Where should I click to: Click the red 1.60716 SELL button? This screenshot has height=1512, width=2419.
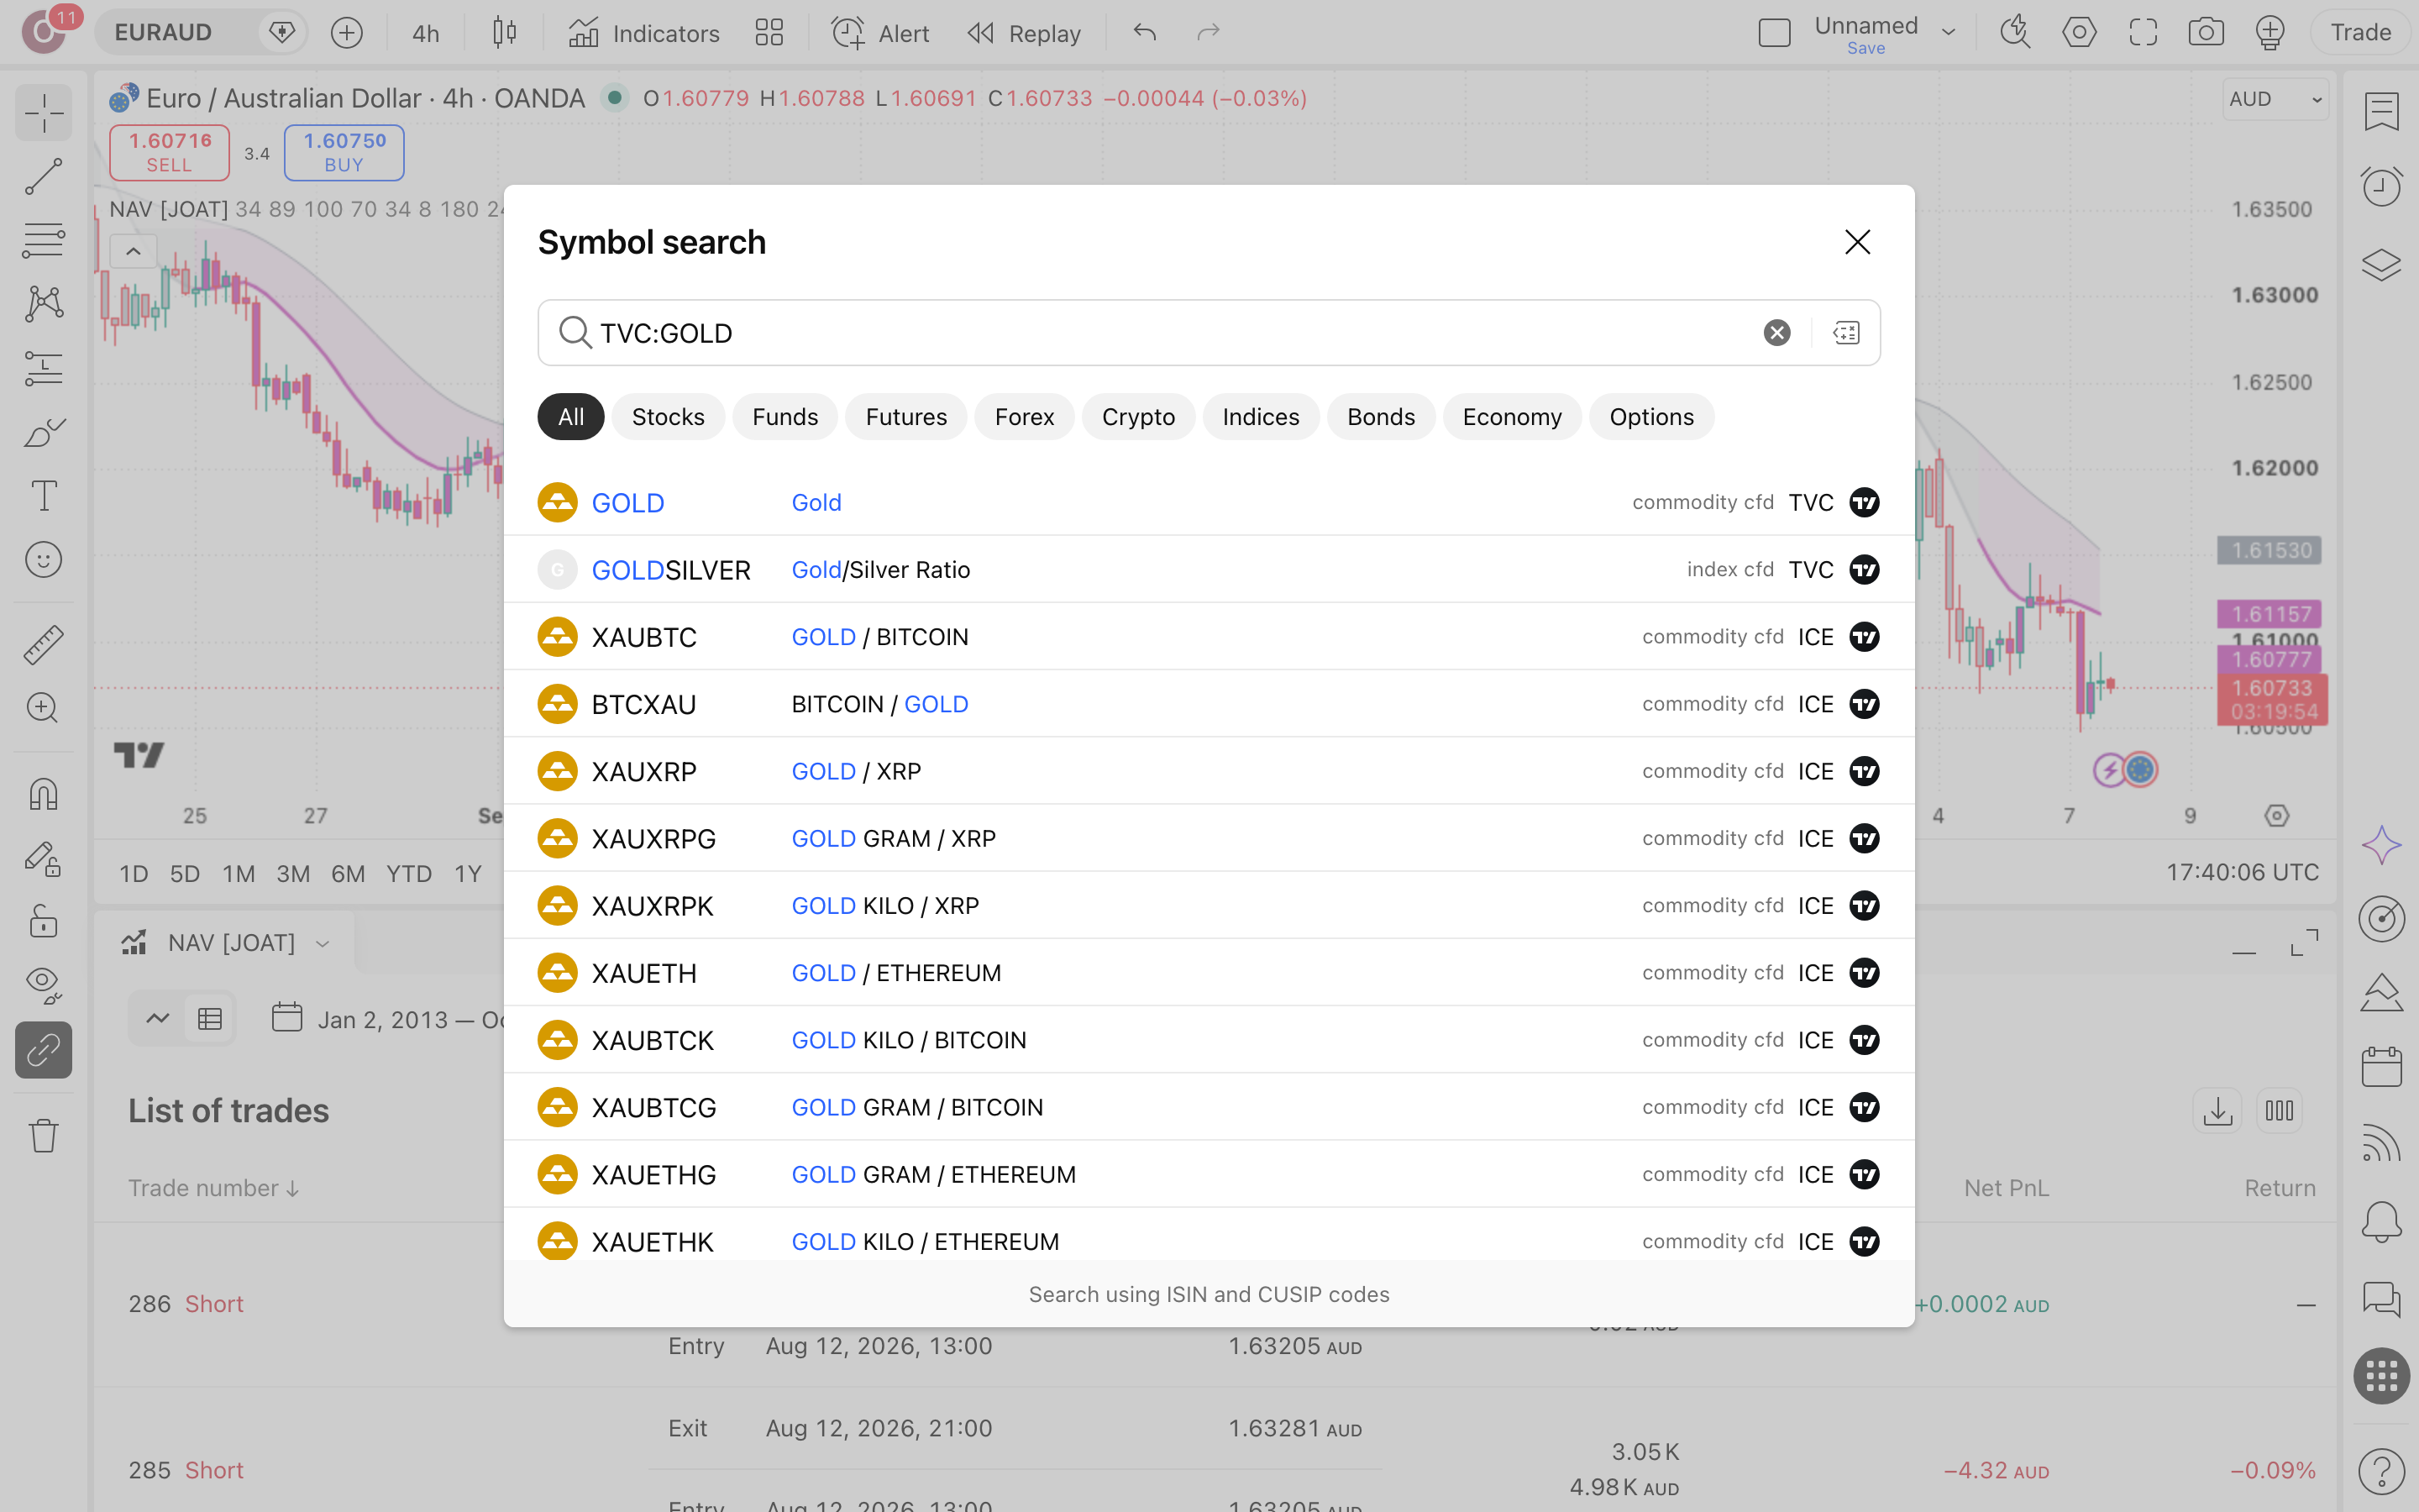pyautogui.click(x=169, y=152)
